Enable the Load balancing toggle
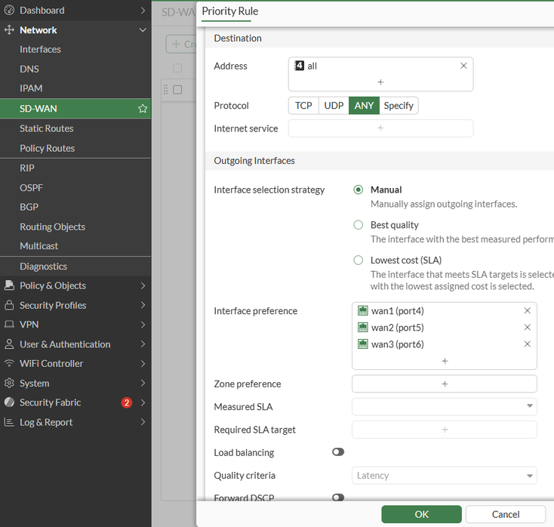 click(x=337, y=452)
